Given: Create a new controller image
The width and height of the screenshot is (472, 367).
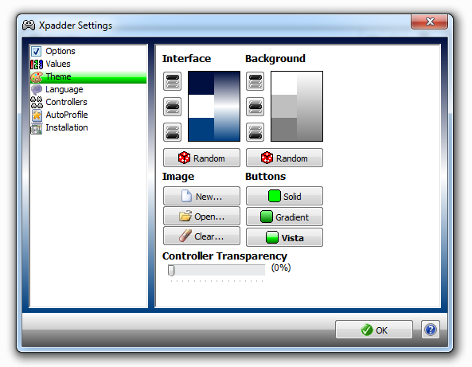Looking at the screenshot, I should coord(201,196).
